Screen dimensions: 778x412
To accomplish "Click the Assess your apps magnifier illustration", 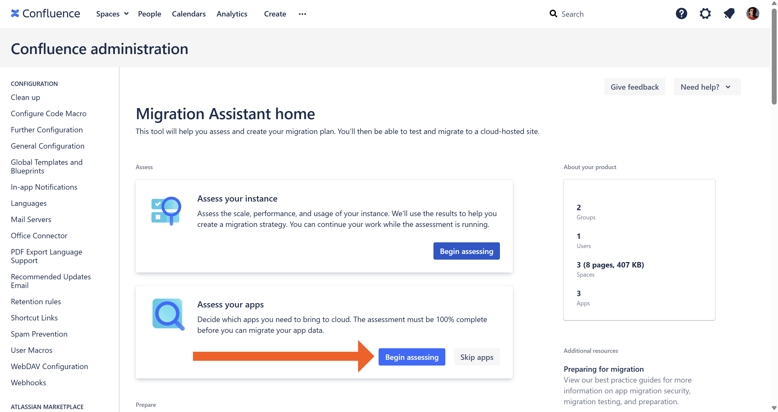I will (x=168, y=314).
